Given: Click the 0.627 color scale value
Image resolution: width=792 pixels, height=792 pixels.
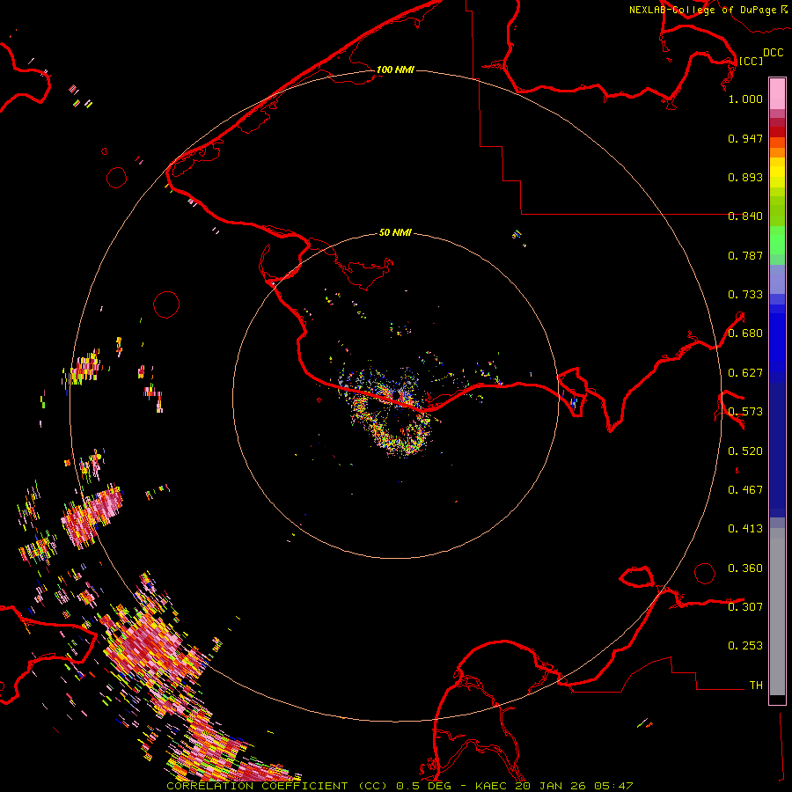Looking at the screenshot, I should click(x=745, y=373).
